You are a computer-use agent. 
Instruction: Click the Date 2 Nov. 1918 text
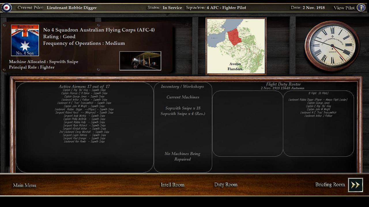tap(308, 8)
